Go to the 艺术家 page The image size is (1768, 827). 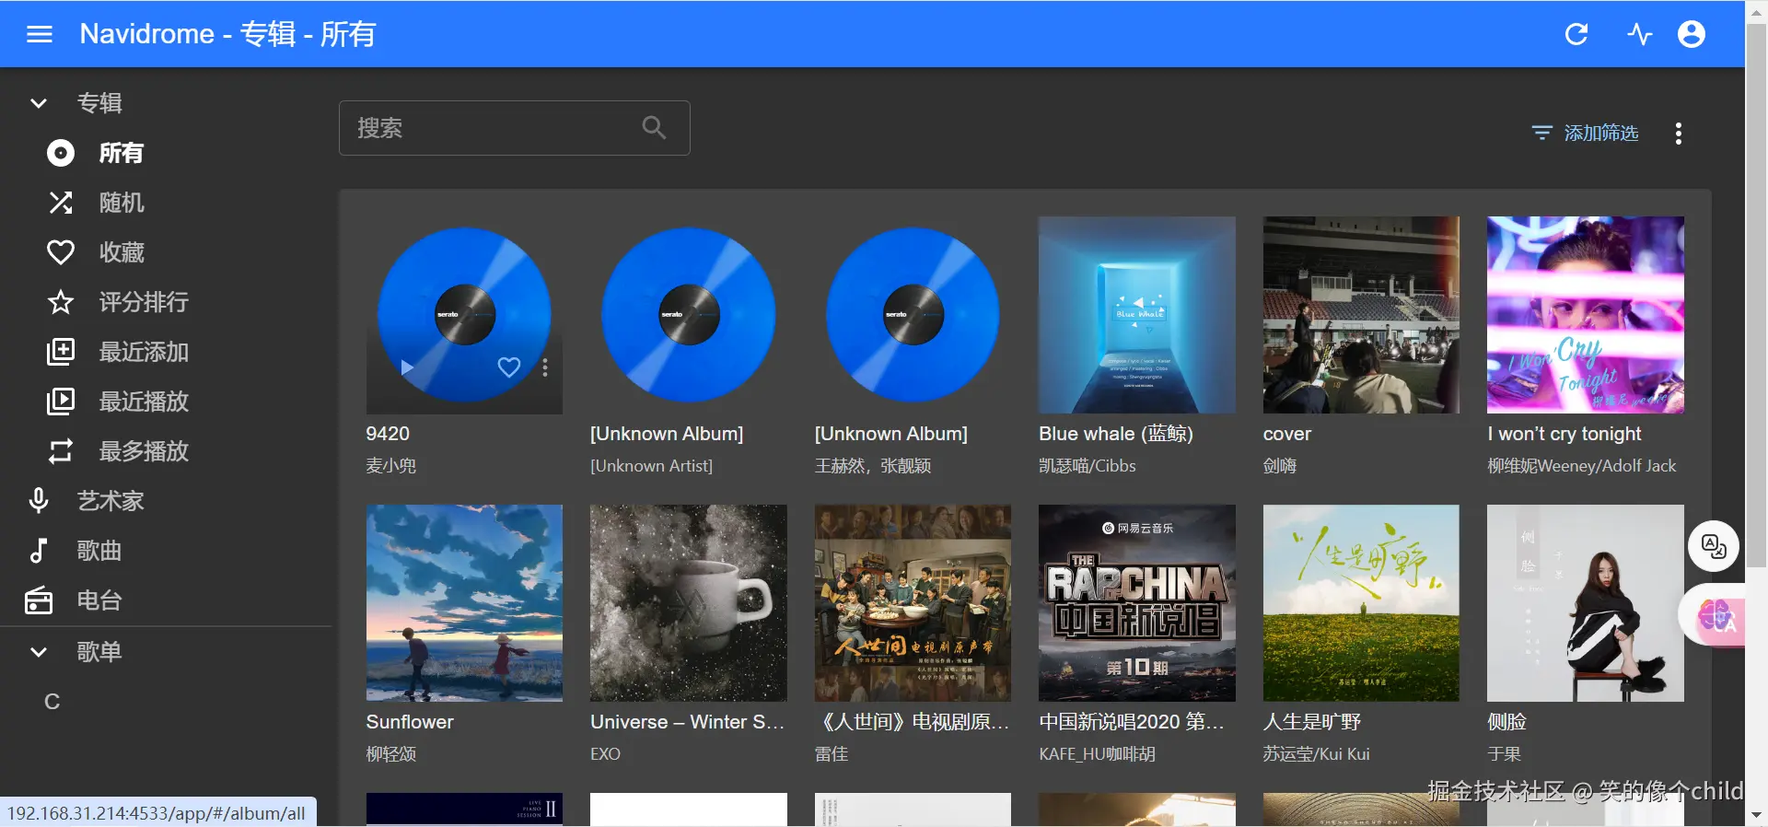point(166,501)
